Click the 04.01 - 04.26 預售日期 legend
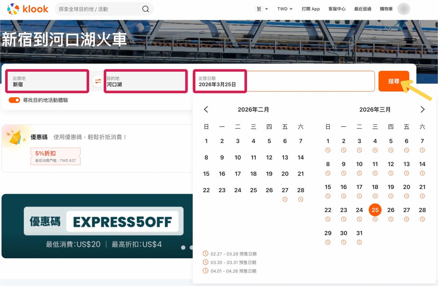This screenshot has width=438, height=286. coord(230,271)
